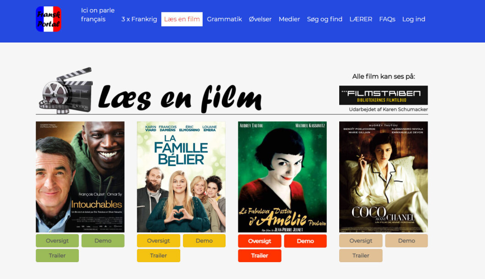Click 'Udarbejdet af Karen Schumacker' credit text

point(388,109)
